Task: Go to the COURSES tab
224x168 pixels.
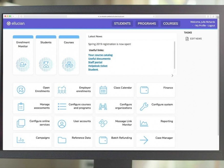Action: tap(170, 24)
